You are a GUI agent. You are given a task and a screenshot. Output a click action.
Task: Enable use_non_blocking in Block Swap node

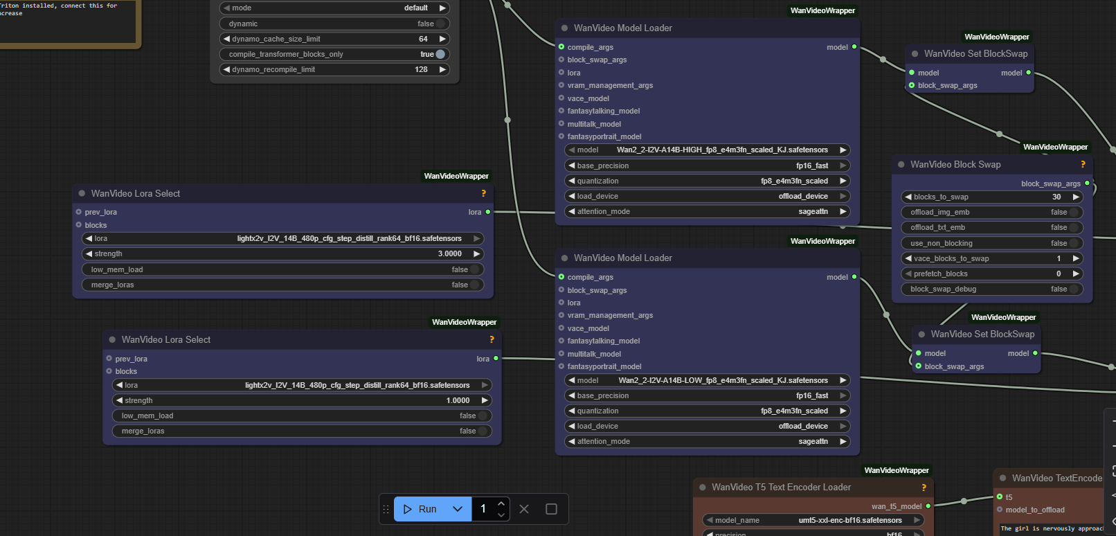(1074, 244)
